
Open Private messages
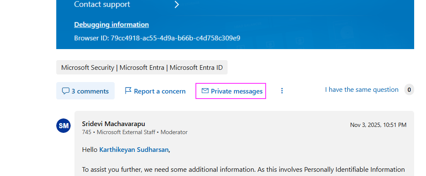click(x=231, y=91)
